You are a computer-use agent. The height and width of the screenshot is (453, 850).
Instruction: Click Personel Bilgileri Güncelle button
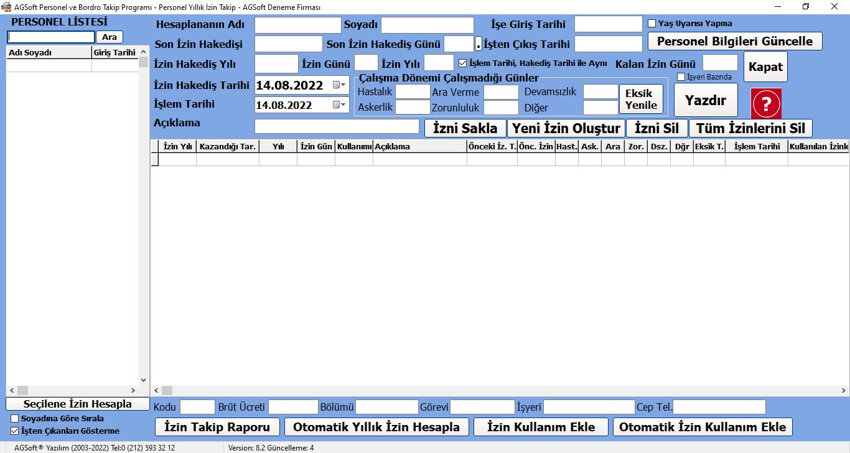pos(735,41)
